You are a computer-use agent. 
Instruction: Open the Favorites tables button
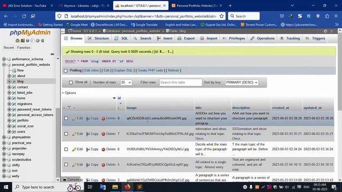[24, 47]
